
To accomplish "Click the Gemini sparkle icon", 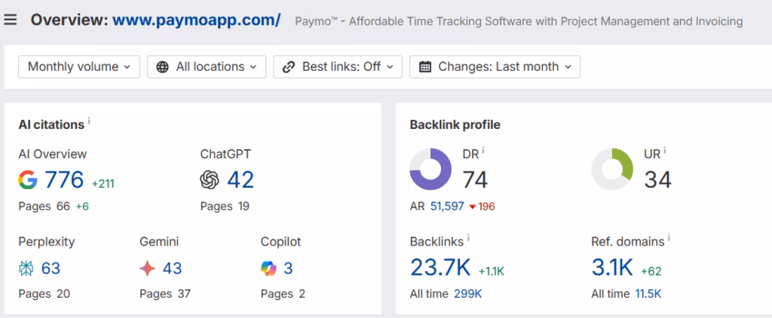I will click(x=148, y=268).
